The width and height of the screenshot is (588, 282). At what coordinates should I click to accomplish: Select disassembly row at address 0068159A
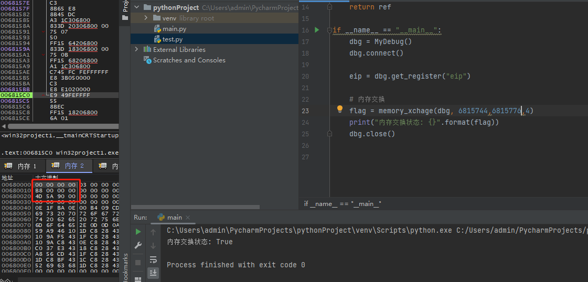tap(59, 49)
